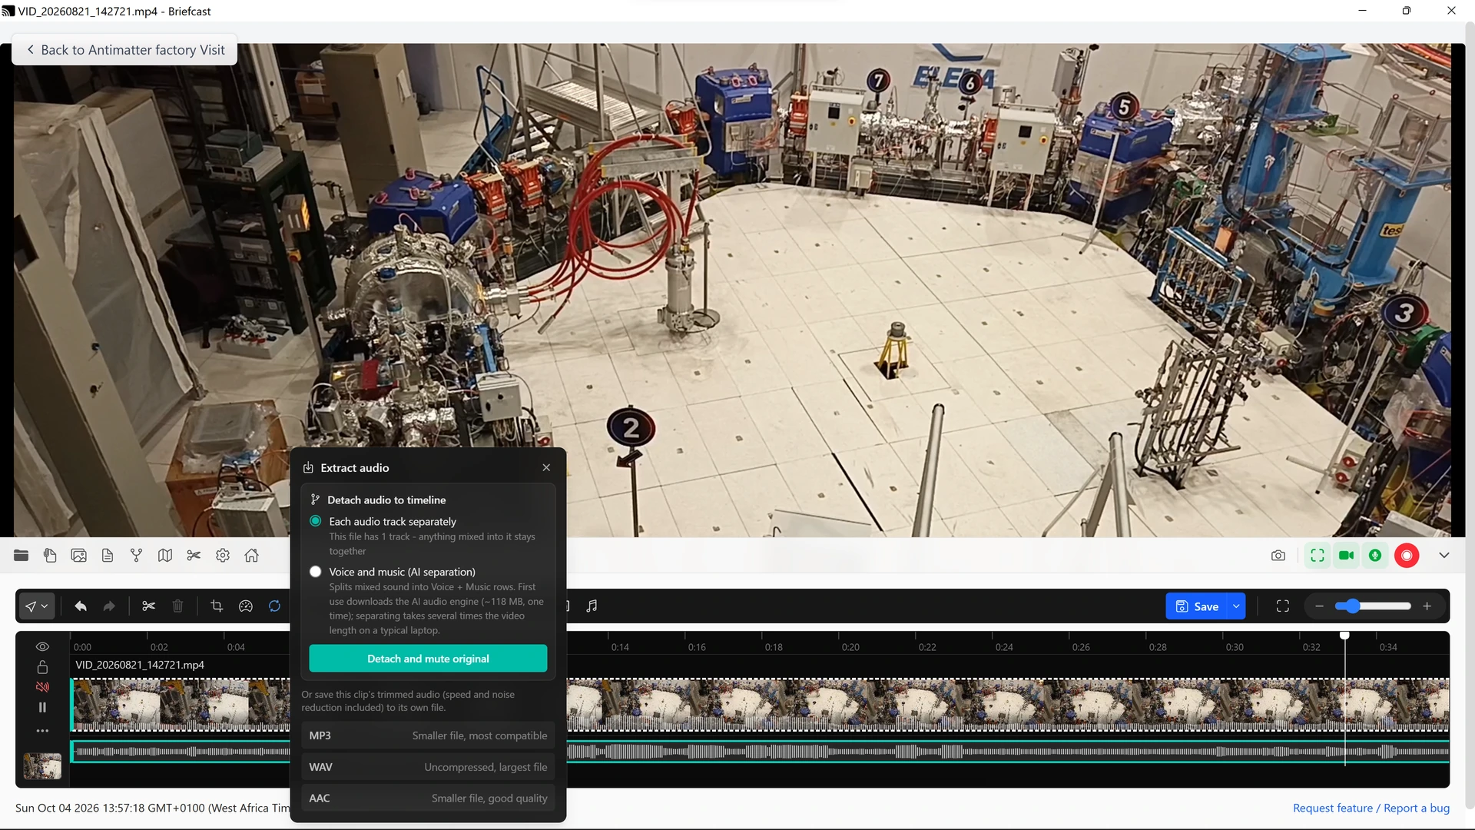Expand the Save button dropdown arrow
The image size is (1475, 830).
[x=1236, y=606]
